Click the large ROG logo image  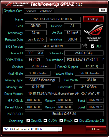tap(94, 33)
